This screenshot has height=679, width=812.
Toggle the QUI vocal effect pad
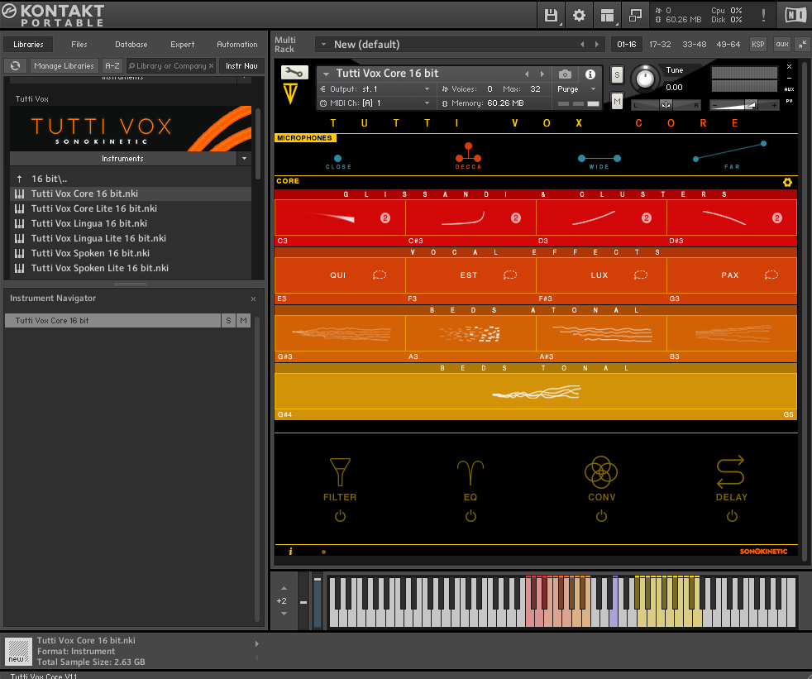[340, 275]
